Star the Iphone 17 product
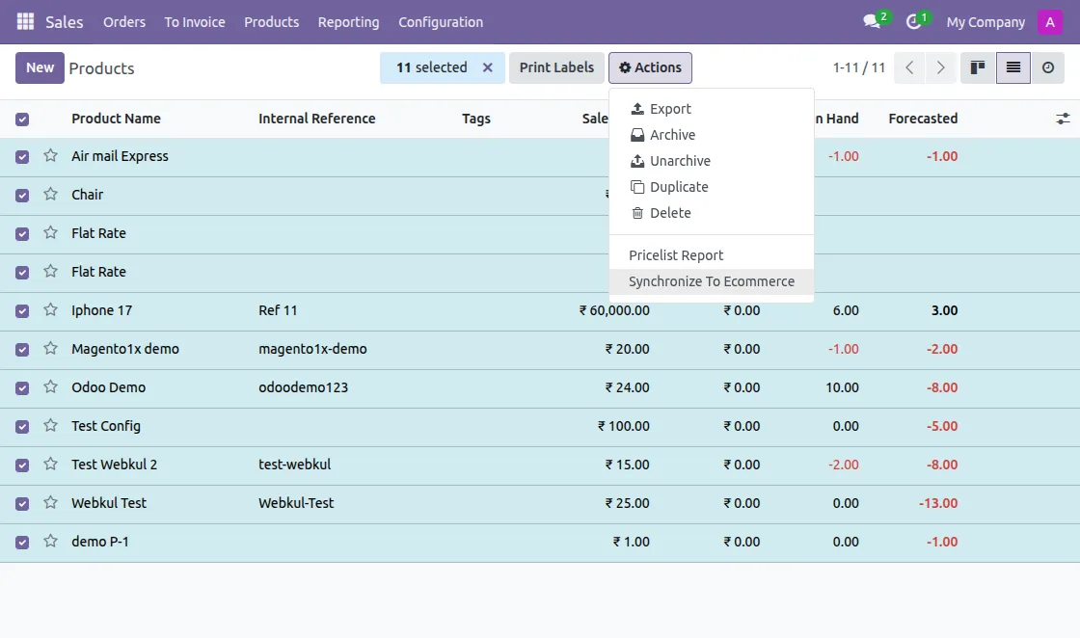1080x638 pixels. [x=50, y=309]
